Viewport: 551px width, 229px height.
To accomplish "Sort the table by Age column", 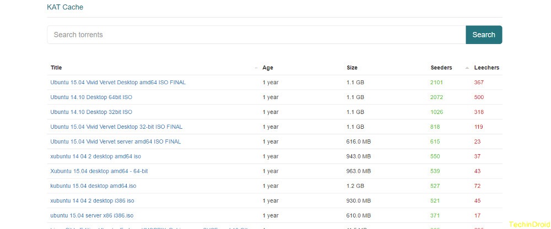I will click(x=268, y=68).
